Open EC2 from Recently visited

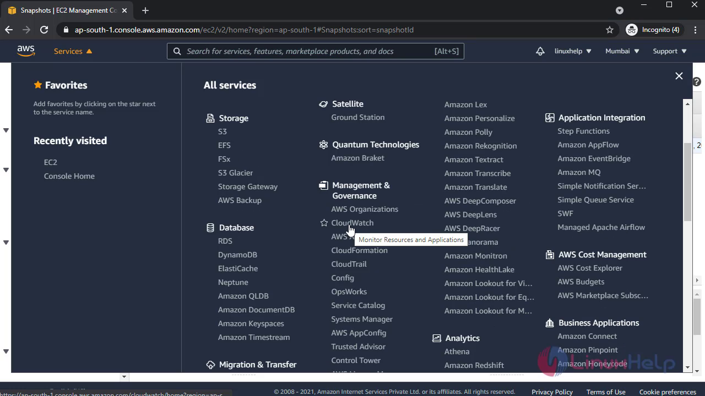51,162
